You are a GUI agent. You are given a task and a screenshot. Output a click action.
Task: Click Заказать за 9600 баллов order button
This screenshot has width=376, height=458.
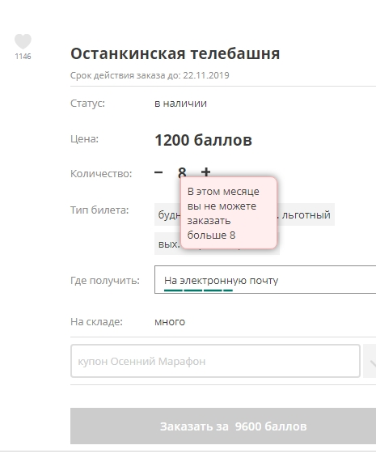(223, 426)
